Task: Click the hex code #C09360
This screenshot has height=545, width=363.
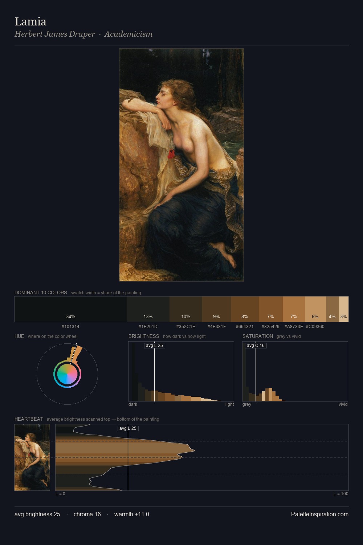Action: point(315,327)
